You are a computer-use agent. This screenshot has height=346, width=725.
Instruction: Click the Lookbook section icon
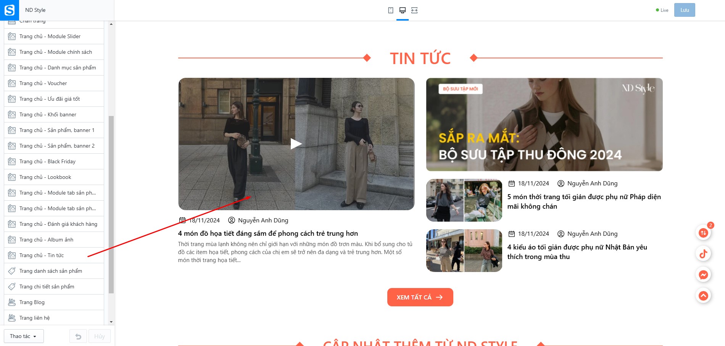(x=12, y=177)
